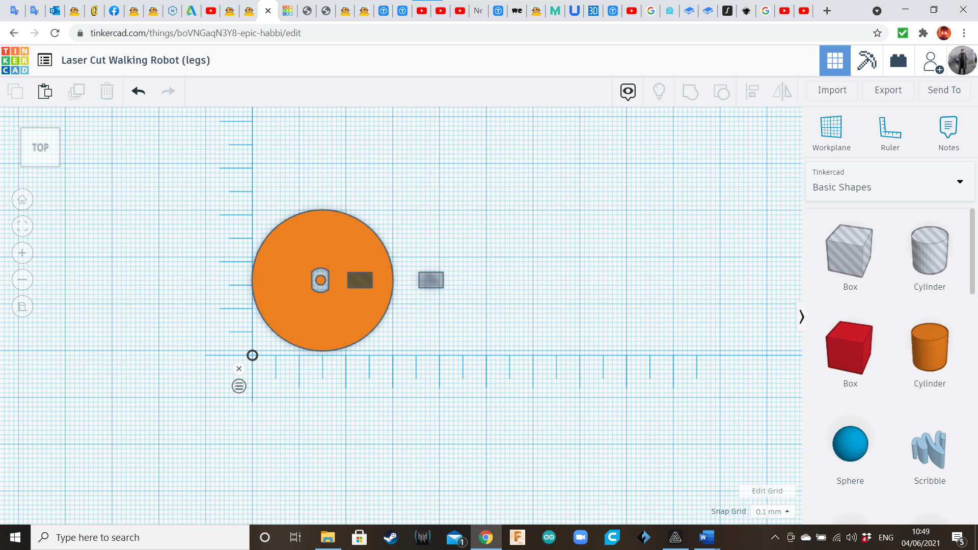
Task: Fit view to selection
Action: pos(22,226)
